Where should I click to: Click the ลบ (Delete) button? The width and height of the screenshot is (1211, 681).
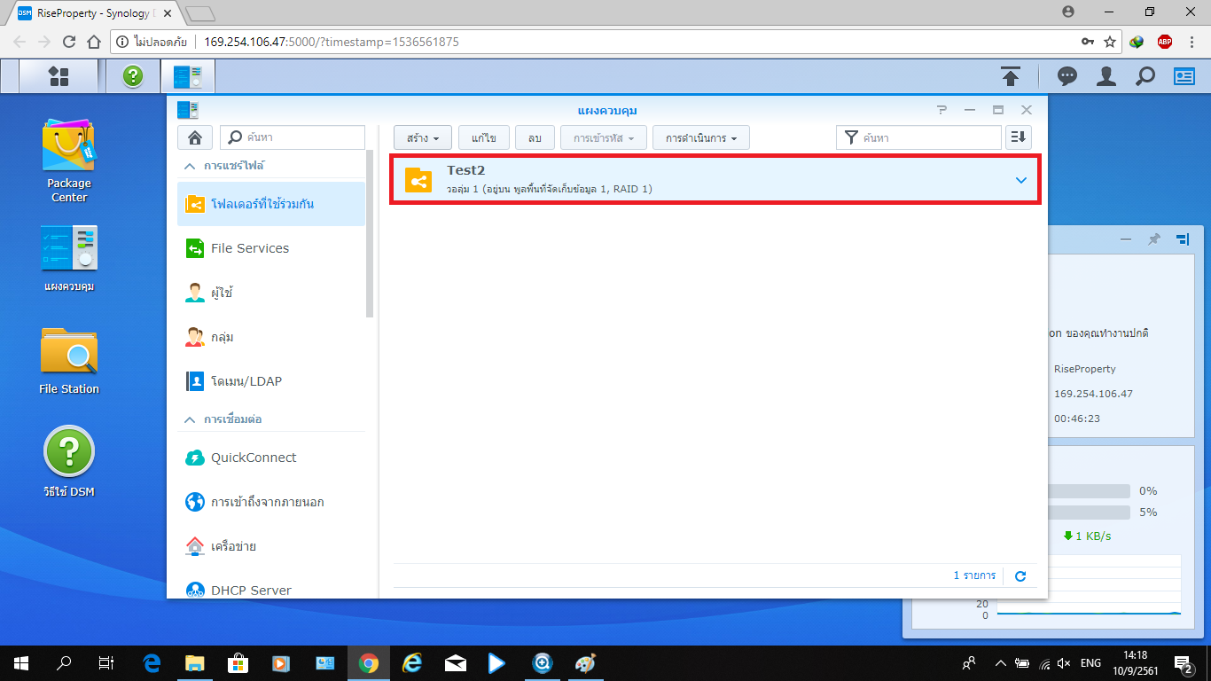click(x=535, y=138)
